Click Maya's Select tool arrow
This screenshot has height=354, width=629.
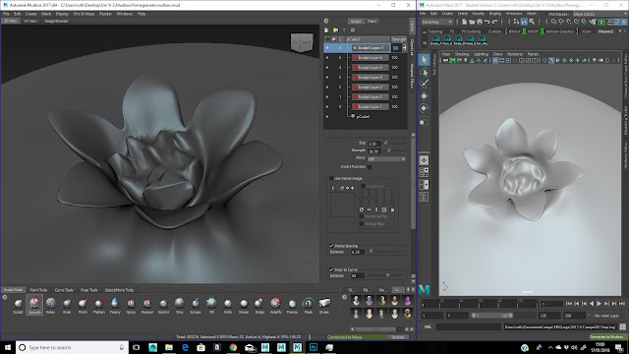[424, 60]
